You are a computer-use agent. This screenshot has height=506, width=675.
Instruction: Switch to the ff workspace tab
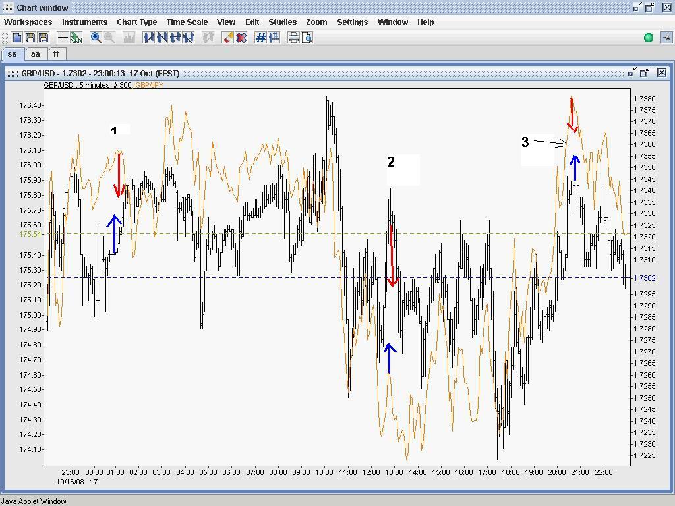(x=56, y=54)
